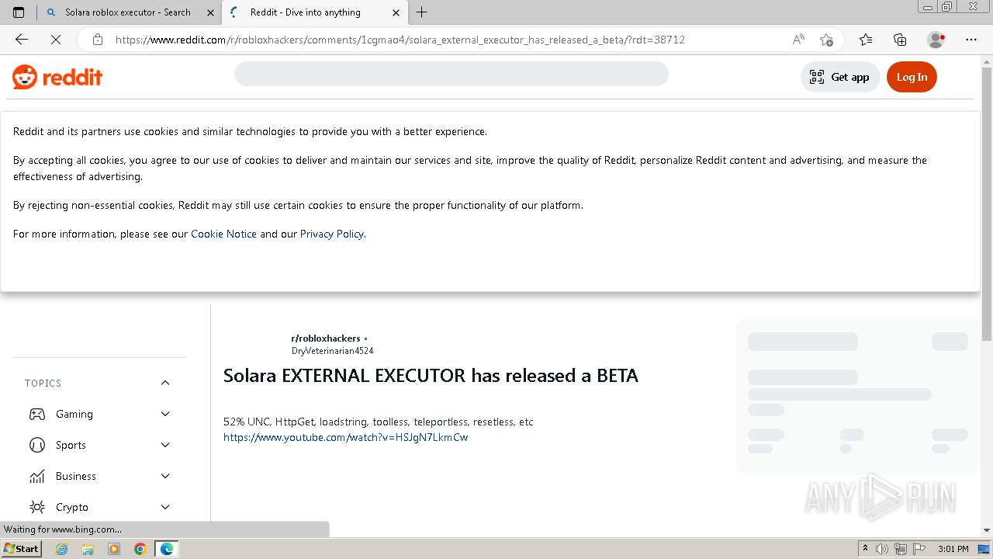Open volume control in system tray

tap(882, 549)
